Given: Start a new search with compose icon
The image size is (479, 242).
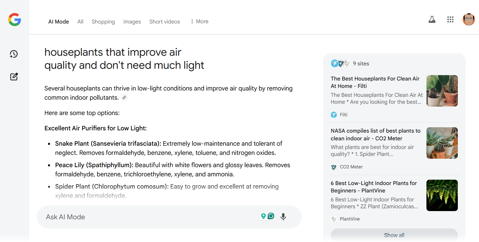Looking at the screenshot, I should pyautogui.click(x=14, y=77).
